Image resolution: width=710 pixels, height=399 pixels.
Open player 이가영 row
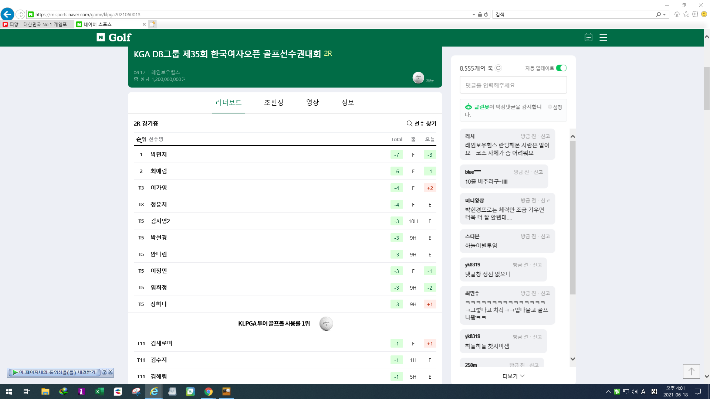point(285,188)
